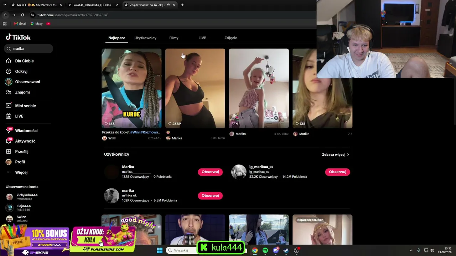This screenshot has width=456, height=256.
Task: Open Discord from the taskbar
Action: [x=276, y=250]
